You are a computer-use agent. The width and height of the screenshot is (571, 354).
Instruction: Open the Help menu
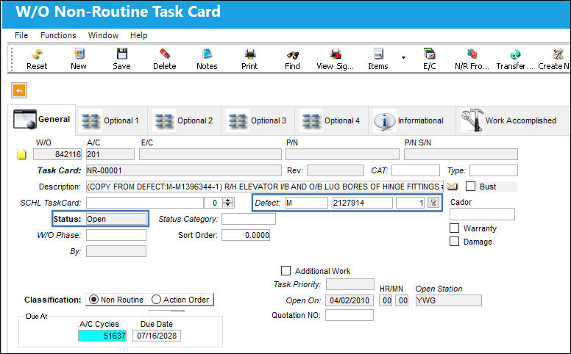[139, 35]
